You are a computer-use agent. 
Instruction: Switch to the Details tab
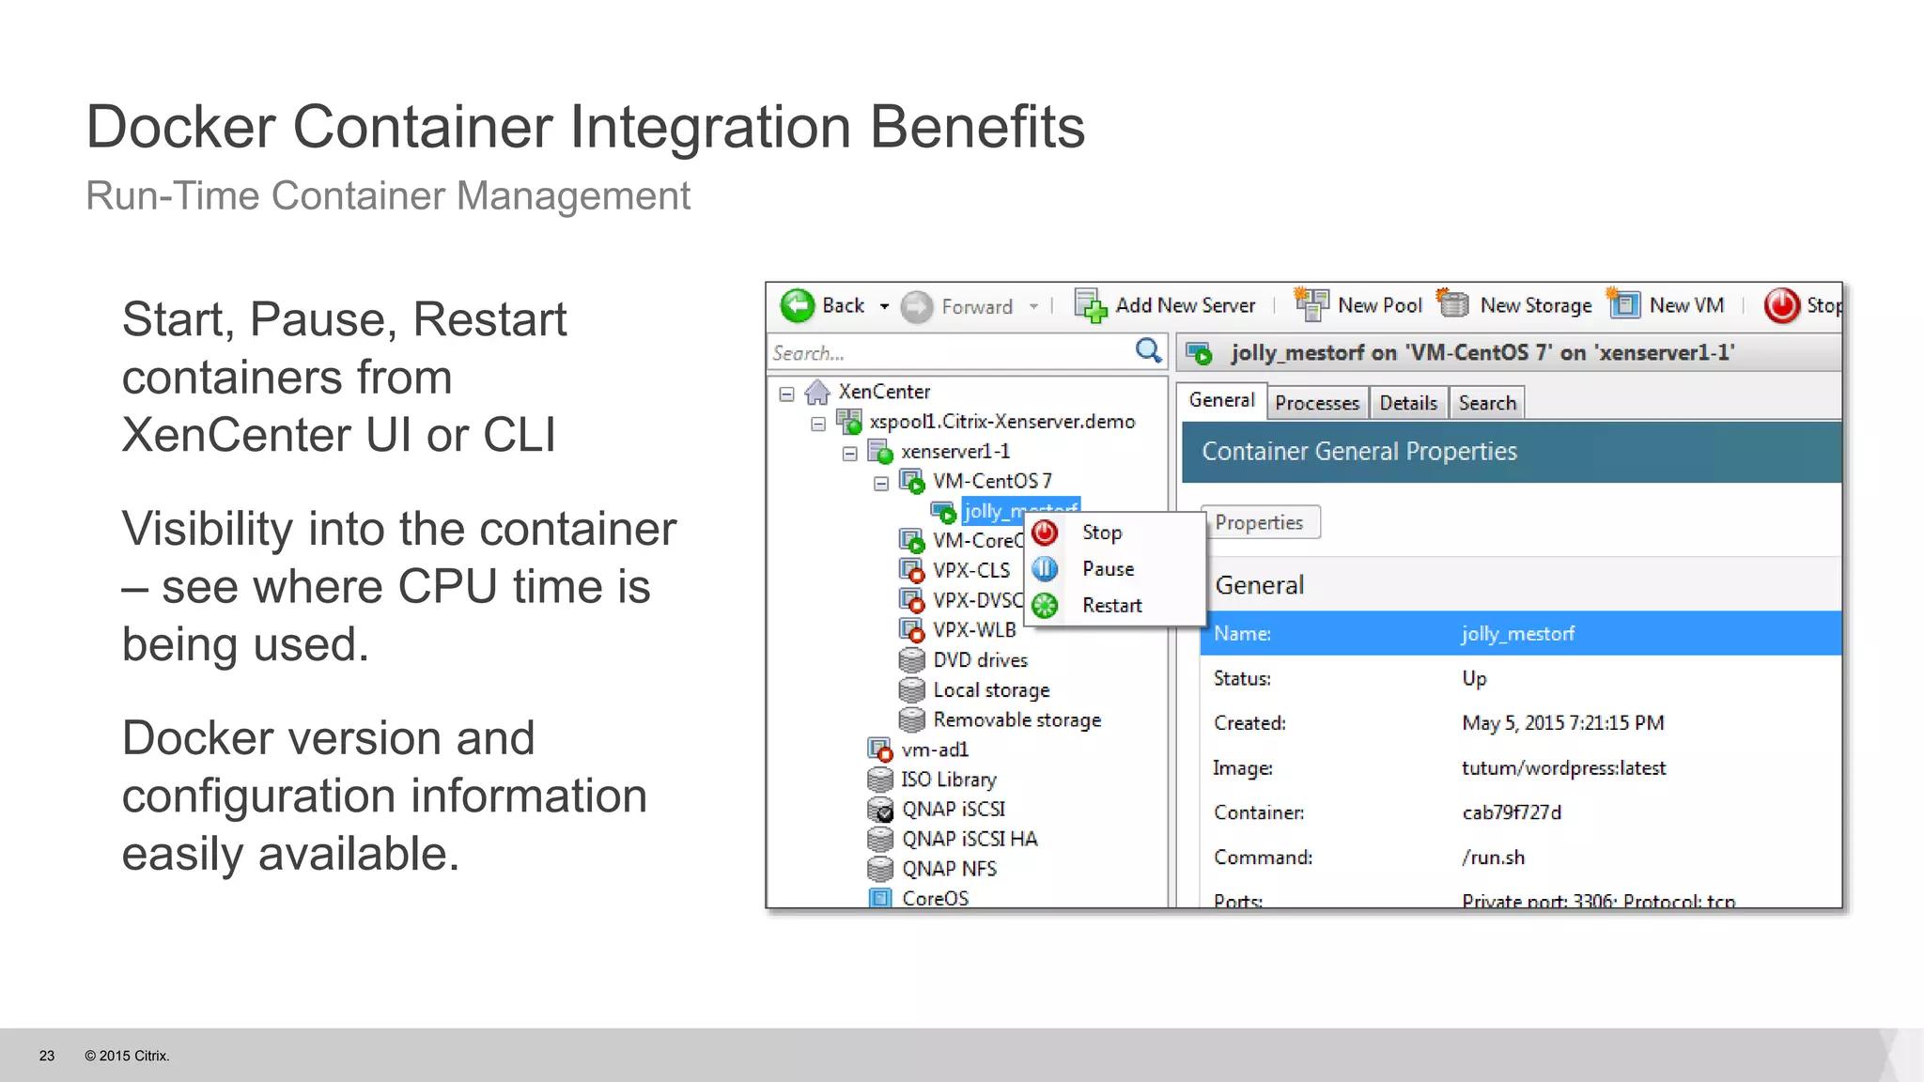pos(1408,403)
